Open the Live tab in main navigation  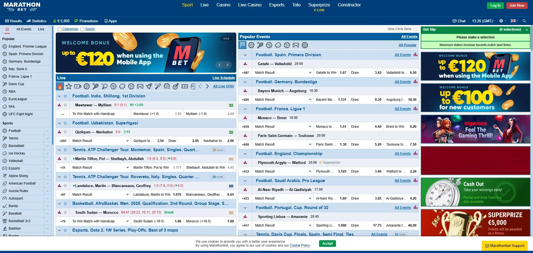click(205, 5)
